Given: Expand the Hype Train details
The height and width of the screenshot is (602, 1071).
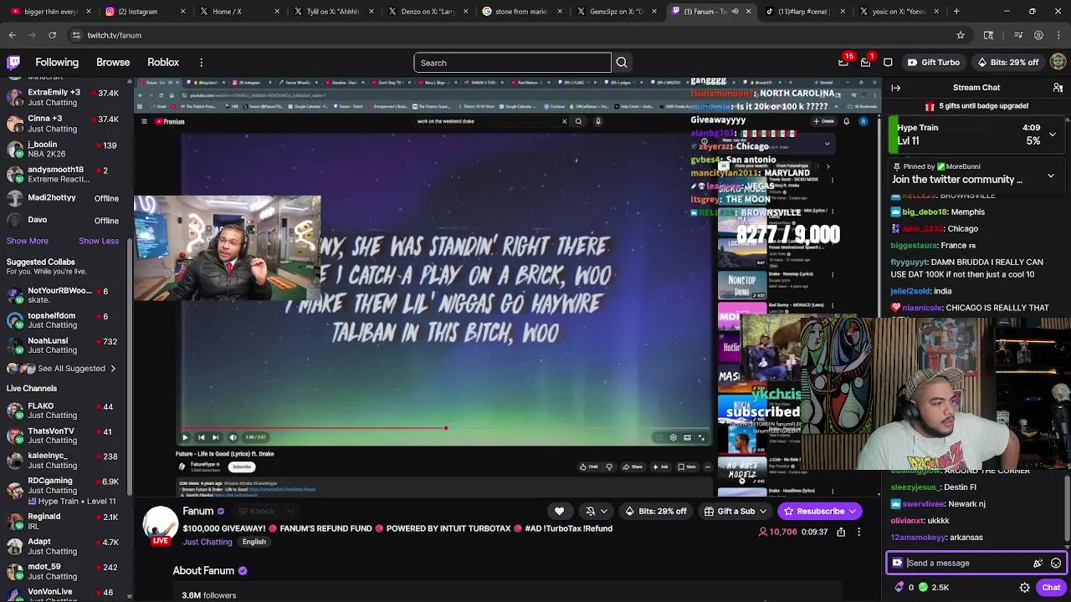Looking at the screenshot, I should [1053, 134].
